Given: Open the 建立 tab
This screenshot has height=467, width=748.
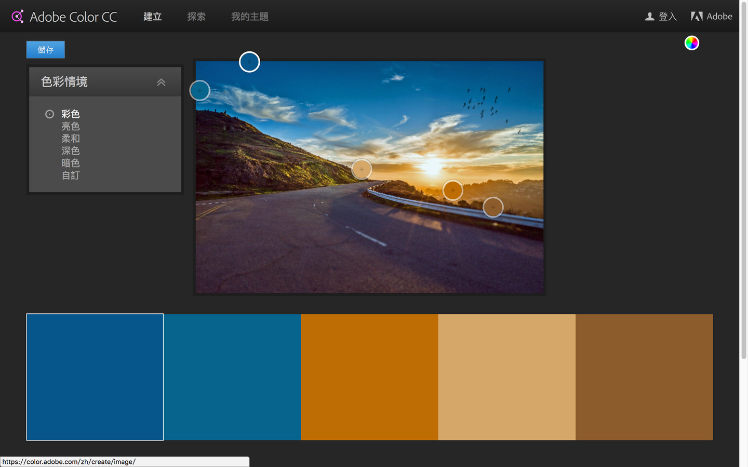Looking at the screenshot, I should point(153,17).
